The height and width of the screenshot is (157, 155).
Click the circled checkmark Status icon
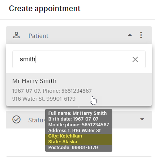click(x=16, y=119)
